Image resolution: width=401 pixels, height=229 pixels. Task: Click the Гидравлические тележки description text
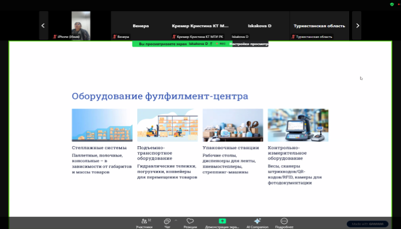(167, 171)
